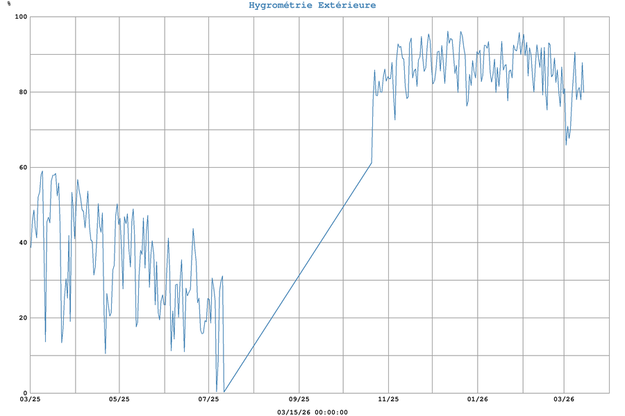
Task: Click the 03/15/26 00:00:00 timestamp
Action: 312,412
